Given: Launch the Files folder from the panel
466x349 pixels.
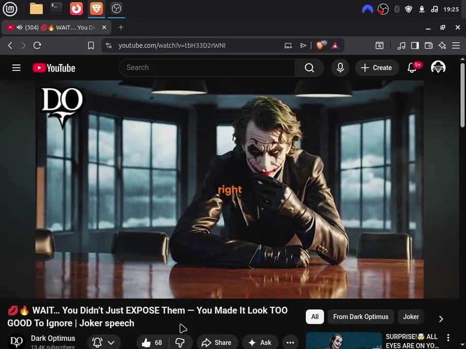Looking at the screenshot, I should (x=36, y=9).
